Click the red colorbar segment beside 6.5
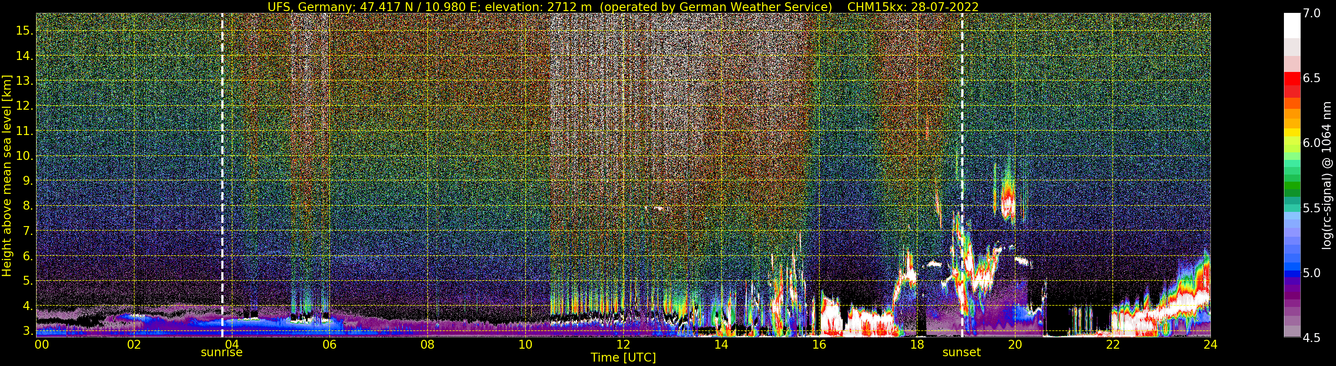Viewport: 1336px width, 366px height. coord(1292,79)
